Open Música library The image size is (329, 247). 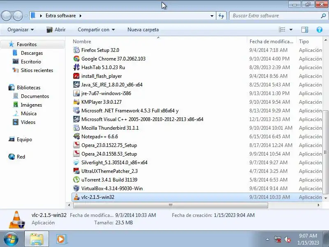(29, 114)
